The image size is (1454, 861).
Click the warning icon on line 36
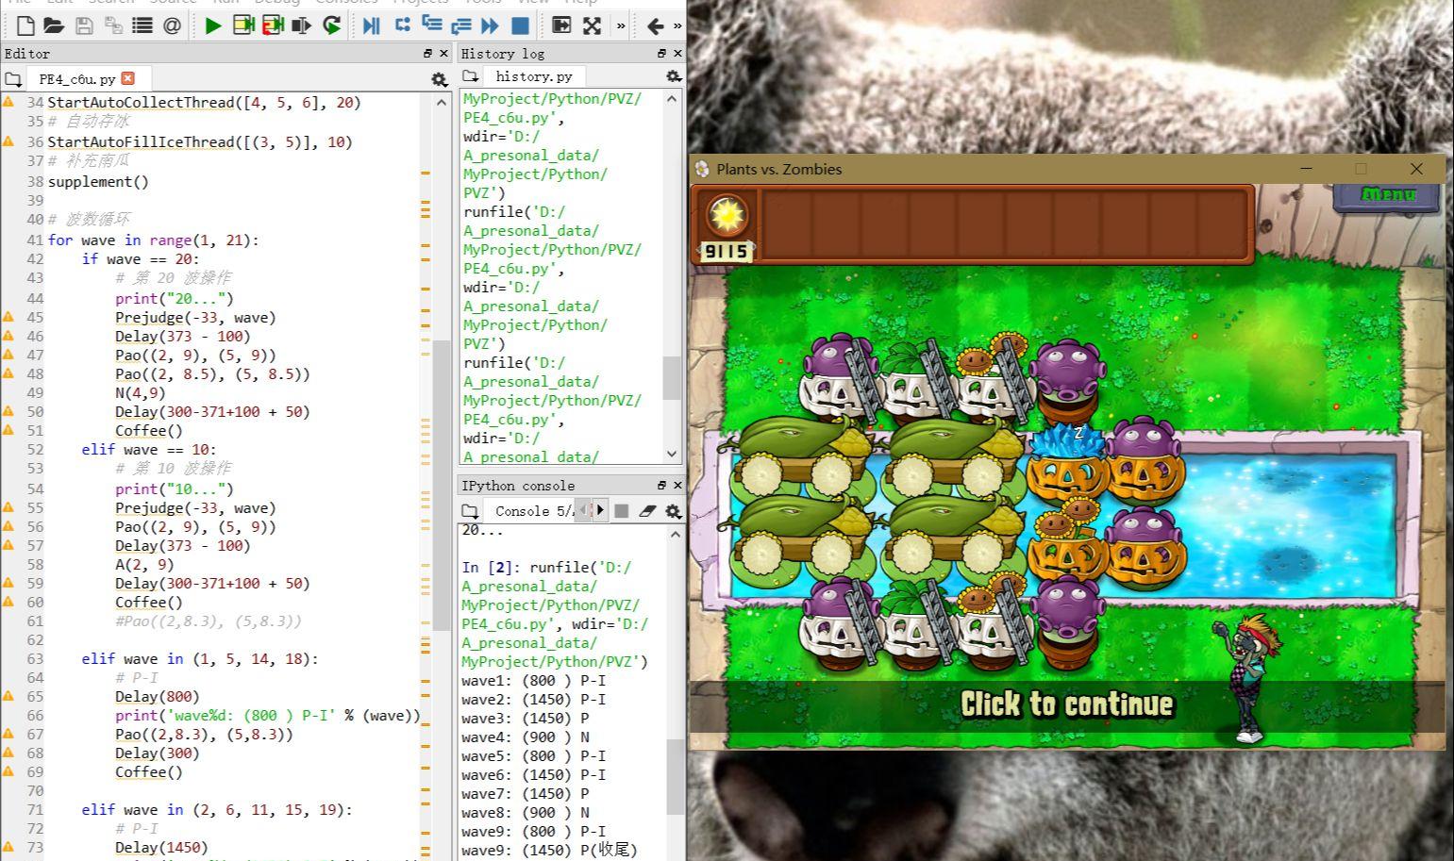(x=8, y=141)
